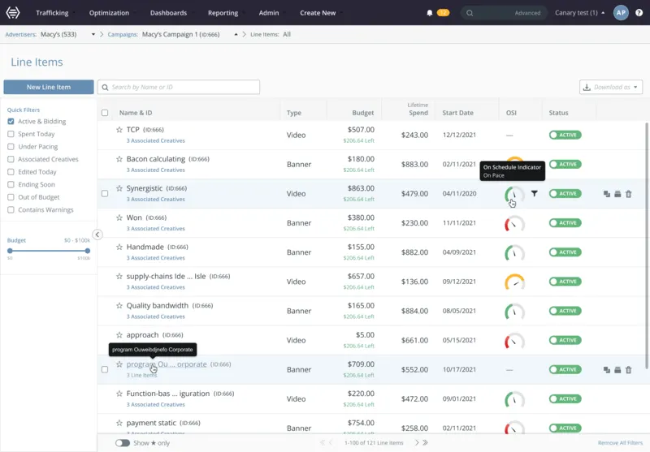Viewport: 650px width, 452px height.
Task: Open the notifications bell
Action: click(430, 13)
